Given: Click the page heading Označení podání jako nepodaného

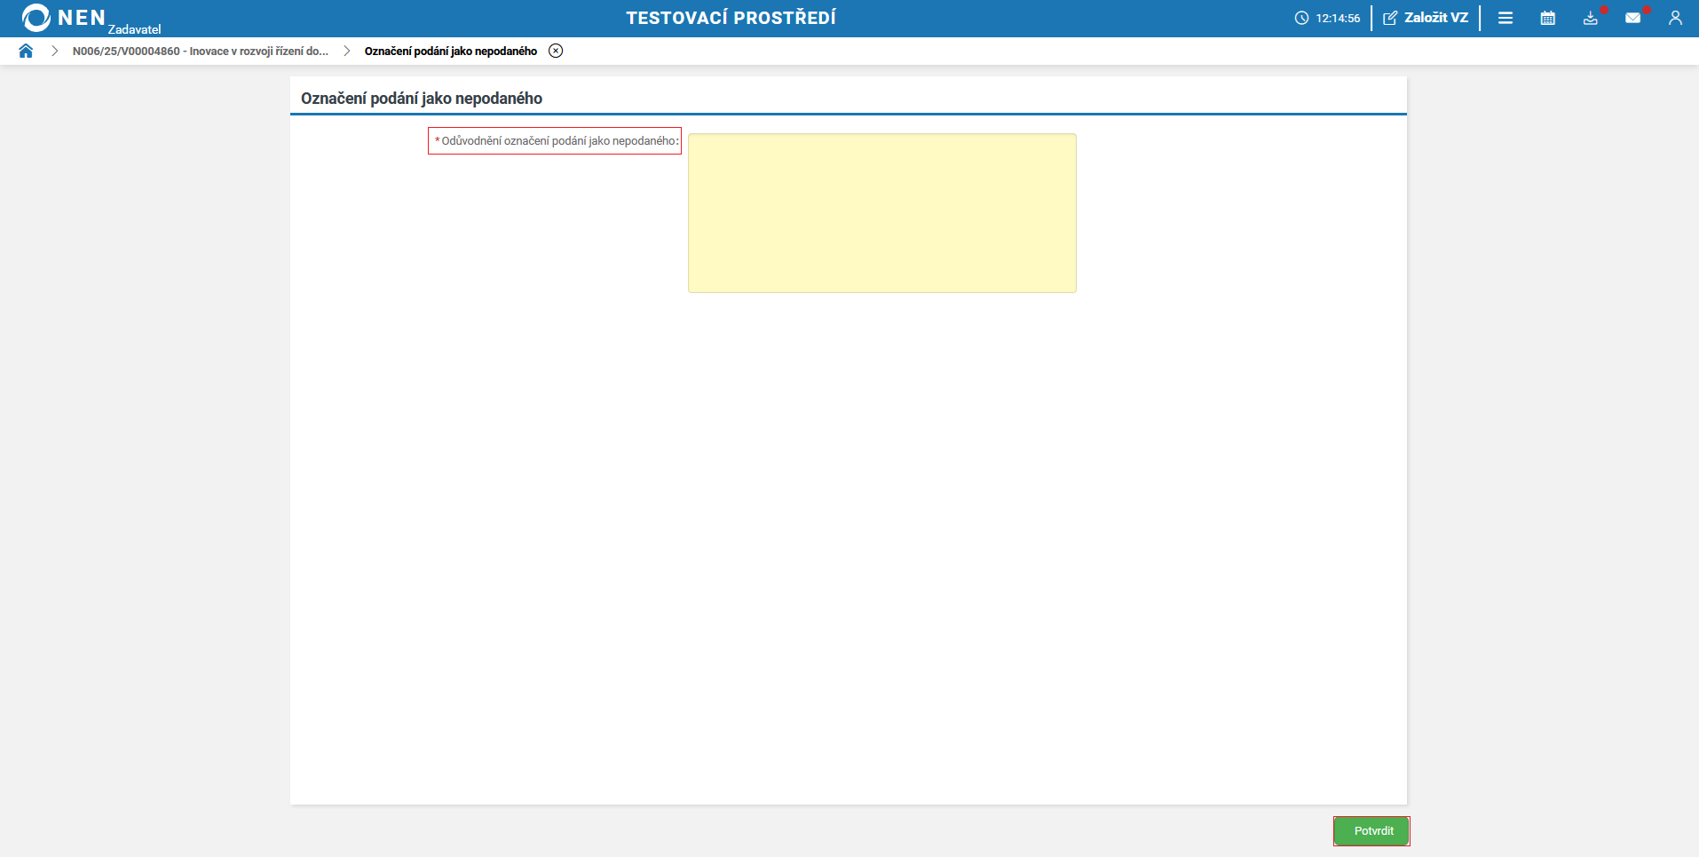Looking at the screenshot, I should (421, 99).
